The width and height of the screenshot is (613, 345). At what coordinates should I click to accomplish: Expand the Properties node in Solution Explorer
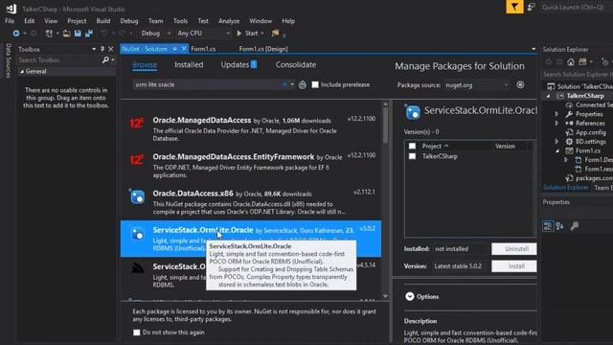coord(556,114)
